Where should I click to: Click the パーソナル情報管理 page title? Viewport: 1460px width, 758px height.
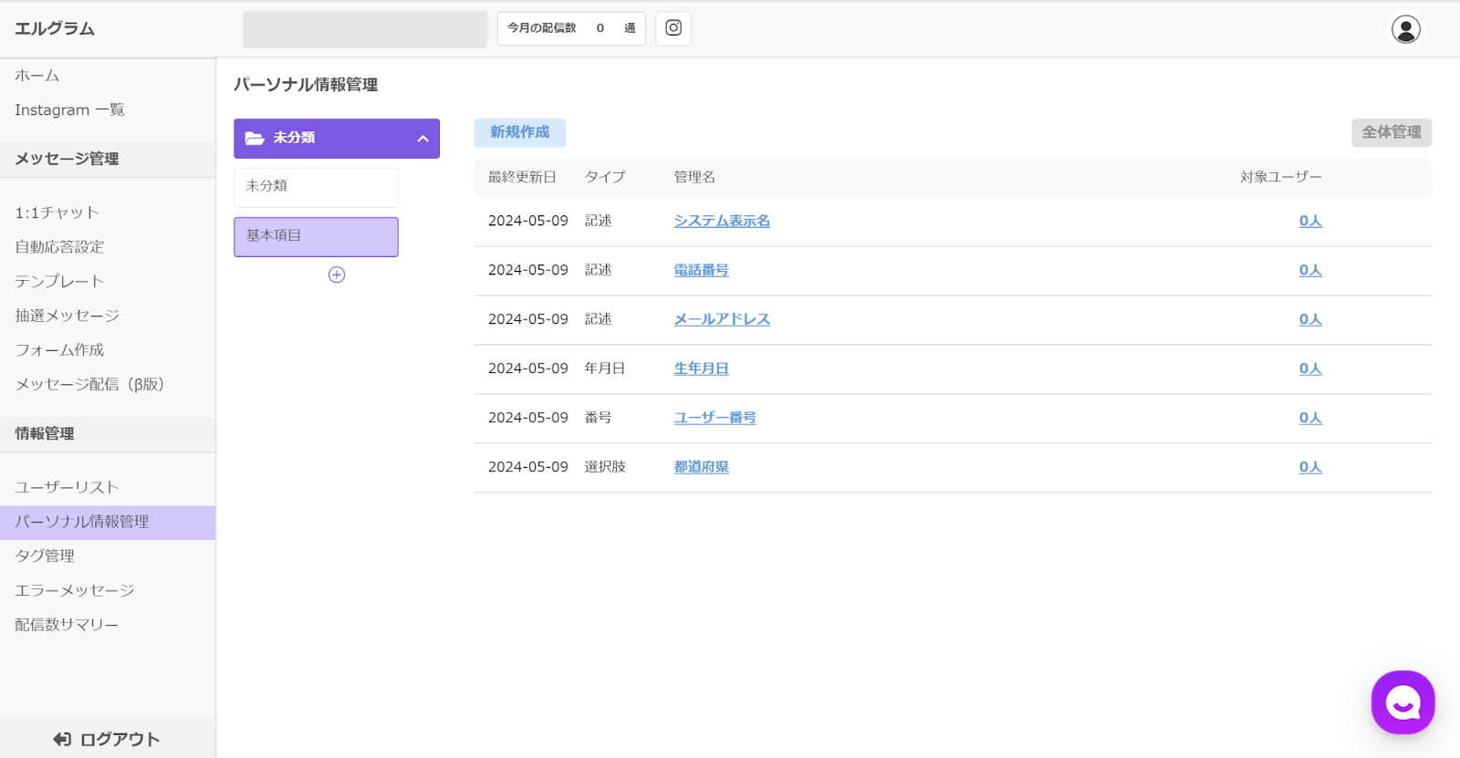pyautogui.click(x=306, y=85)
